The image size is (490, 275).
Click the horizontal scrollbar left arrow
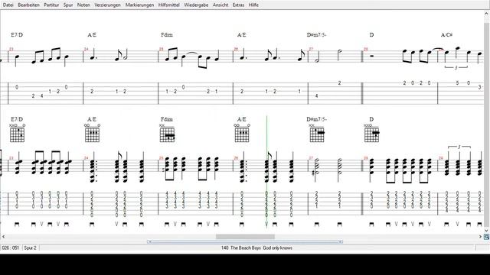[3, 237]
